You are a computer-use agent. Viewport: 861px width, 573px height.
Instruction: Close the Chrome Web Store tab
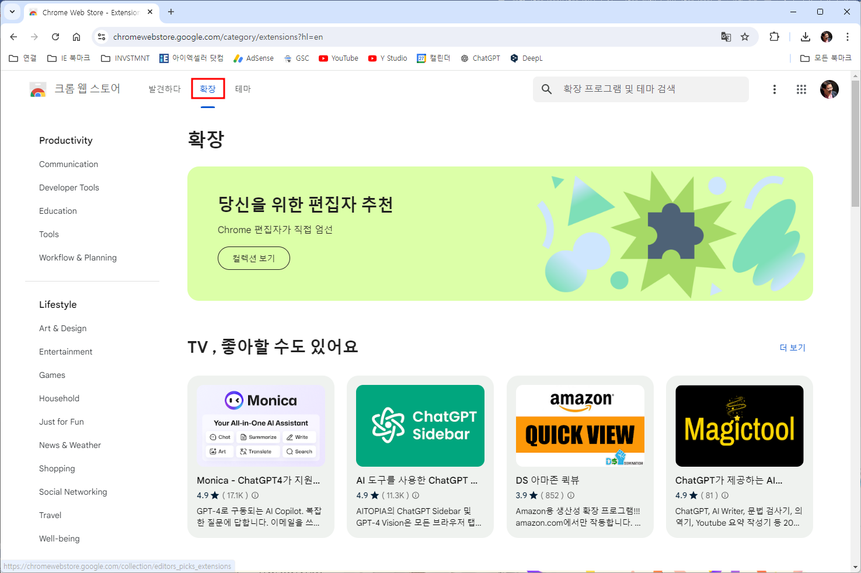pyautogui.click(x=150, y=12)
